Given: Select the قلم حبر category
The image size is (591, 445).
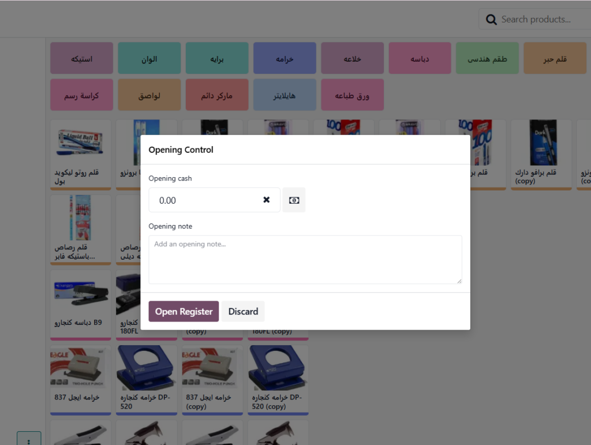Looking at the screenshot, I should 555,58.
